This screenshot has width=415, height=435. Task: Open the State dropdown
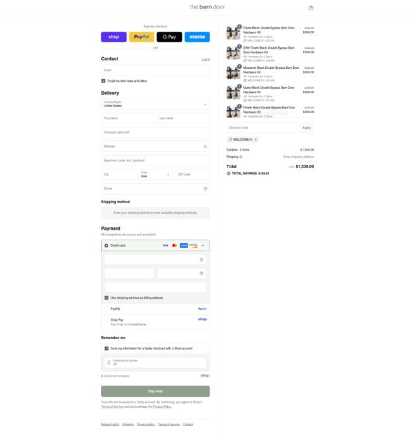click(156, 175)
